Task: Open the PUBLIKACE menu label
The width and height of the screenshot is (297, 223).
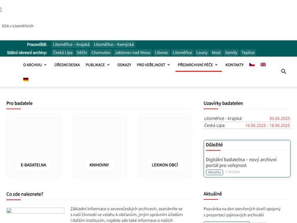Action: (x=95, y=65)
